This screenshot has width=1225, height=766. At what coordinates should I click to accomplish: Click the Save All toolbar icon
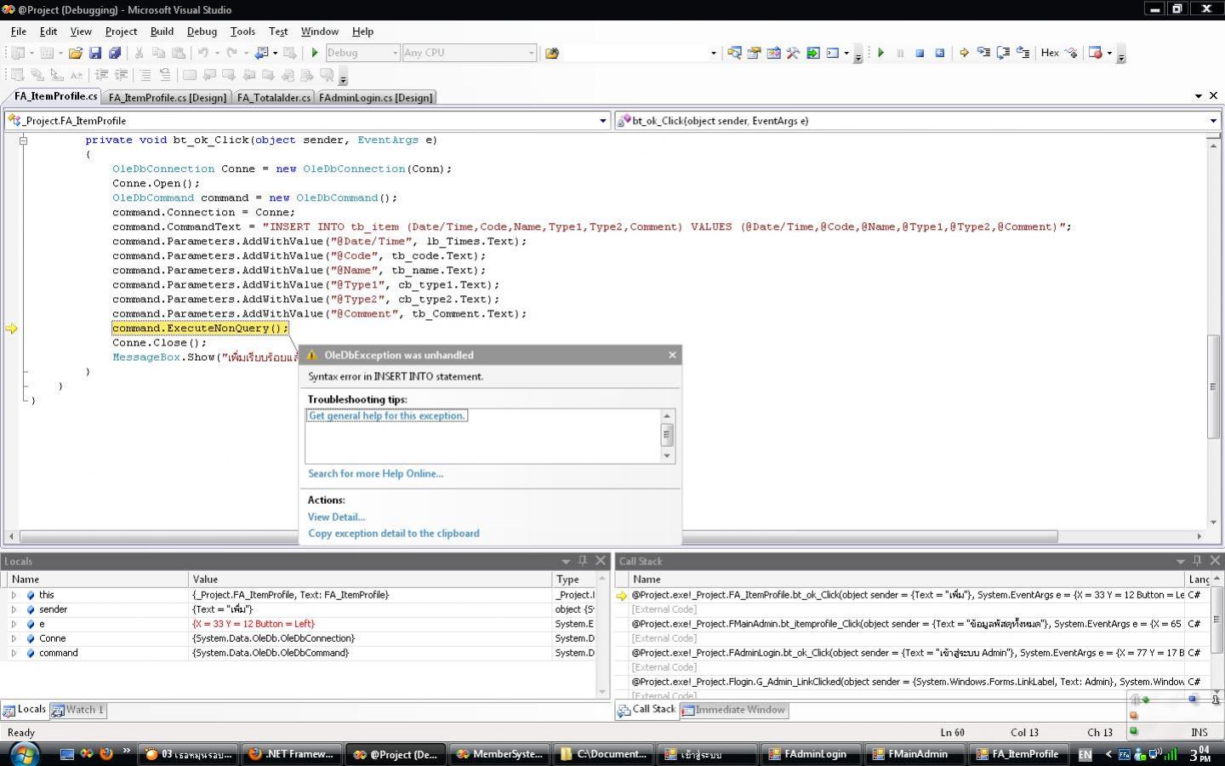(x=115, y=53)
